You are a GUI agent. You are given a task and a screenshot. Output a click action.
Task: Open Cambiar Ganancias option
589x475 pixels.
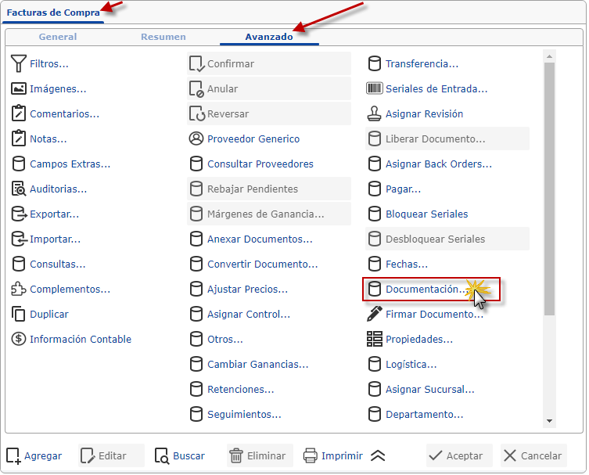pos(249,364)
